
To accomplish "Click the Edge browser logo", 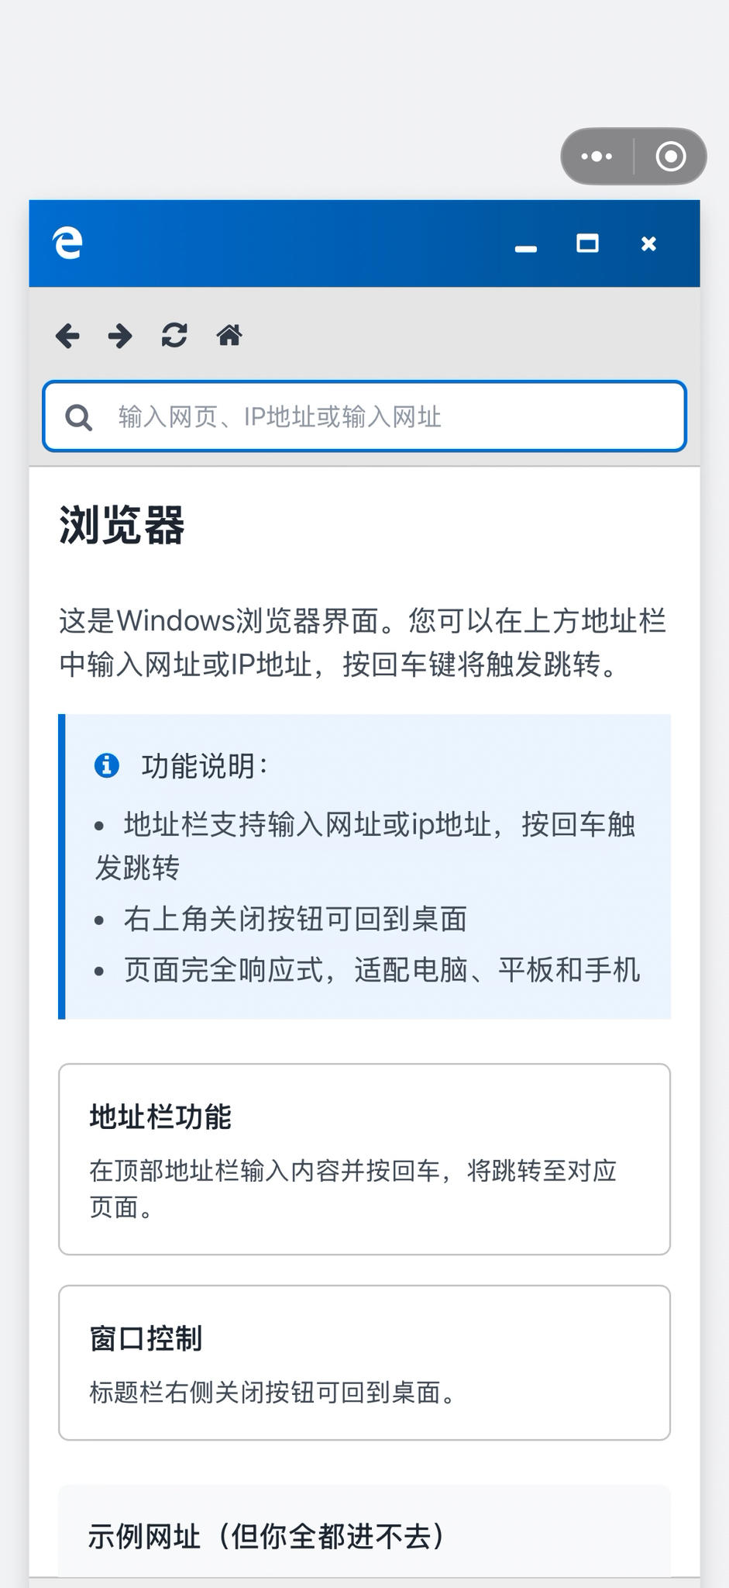I will tap(67, 243).
